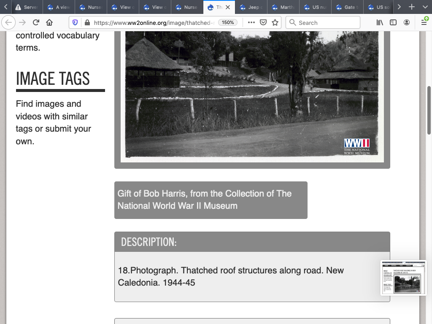Open the Firefox account icon
The width and height of the screenshot is (432, 324).
point(407,23)
